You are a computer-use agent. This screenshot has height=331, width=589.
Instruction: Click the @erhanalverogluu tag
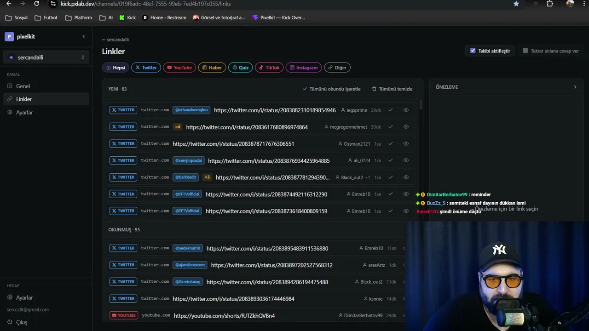(191, 110)
